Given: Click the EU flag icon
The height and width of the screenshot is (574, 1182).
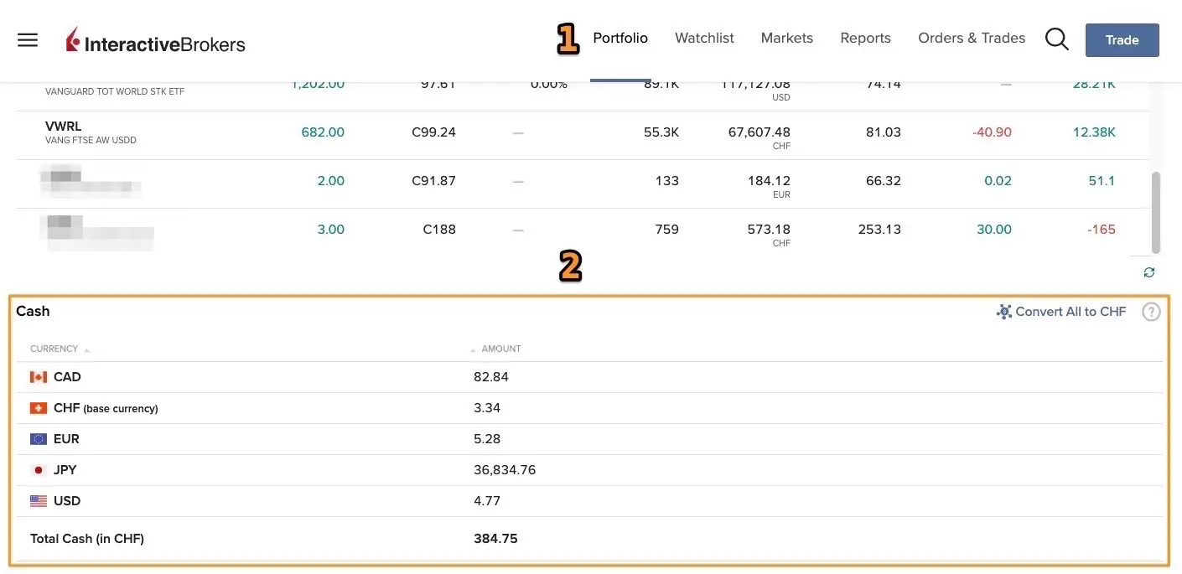Looking at the screenshot, I should click(39, 439).
